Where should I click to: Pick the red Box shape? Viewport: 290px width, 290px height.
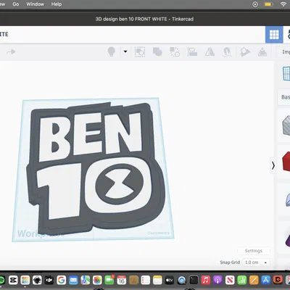point(286,162)
